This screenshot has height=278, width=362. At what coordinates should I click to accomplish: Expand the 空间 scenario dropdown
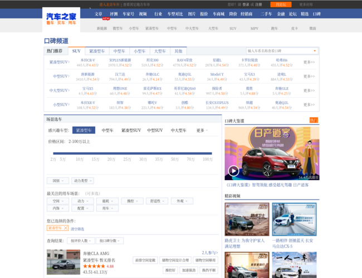pyautogui.click(x=58, y=201)
